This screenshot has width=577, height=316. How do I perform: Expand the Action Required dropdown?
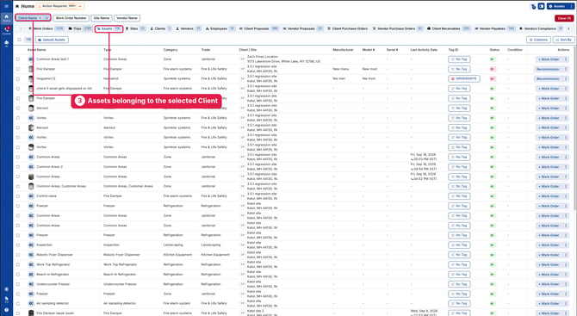(x=60, y=6)
